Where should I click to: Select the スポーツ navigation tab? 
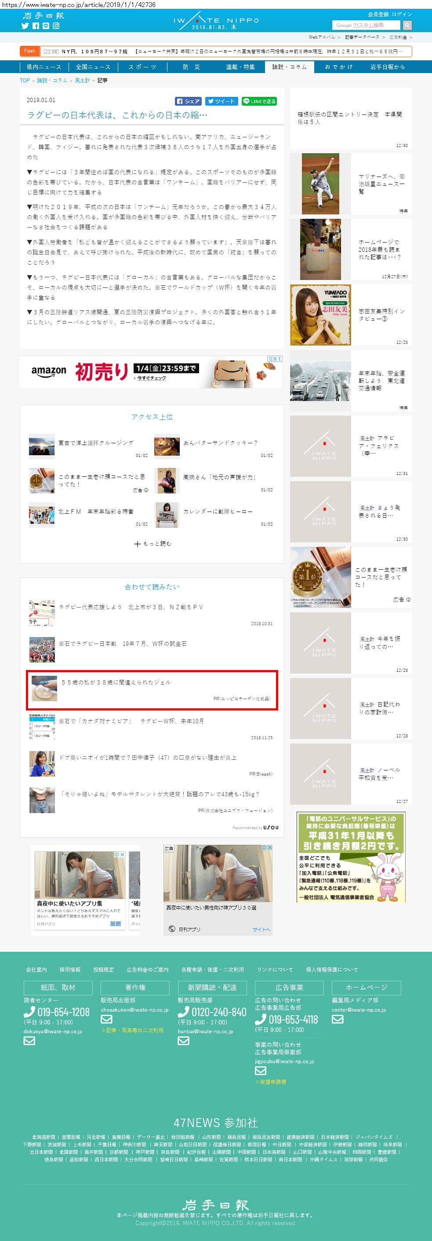[x=142, y=67]
